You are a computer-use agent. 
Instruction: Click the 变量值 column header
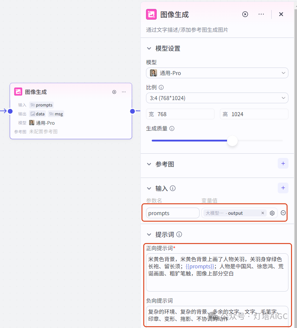(x=209, y=200)
